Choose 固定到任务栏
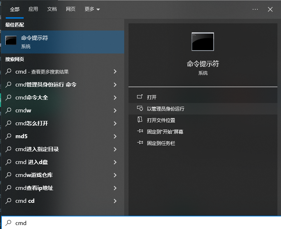281x229 pixels. 203,143
